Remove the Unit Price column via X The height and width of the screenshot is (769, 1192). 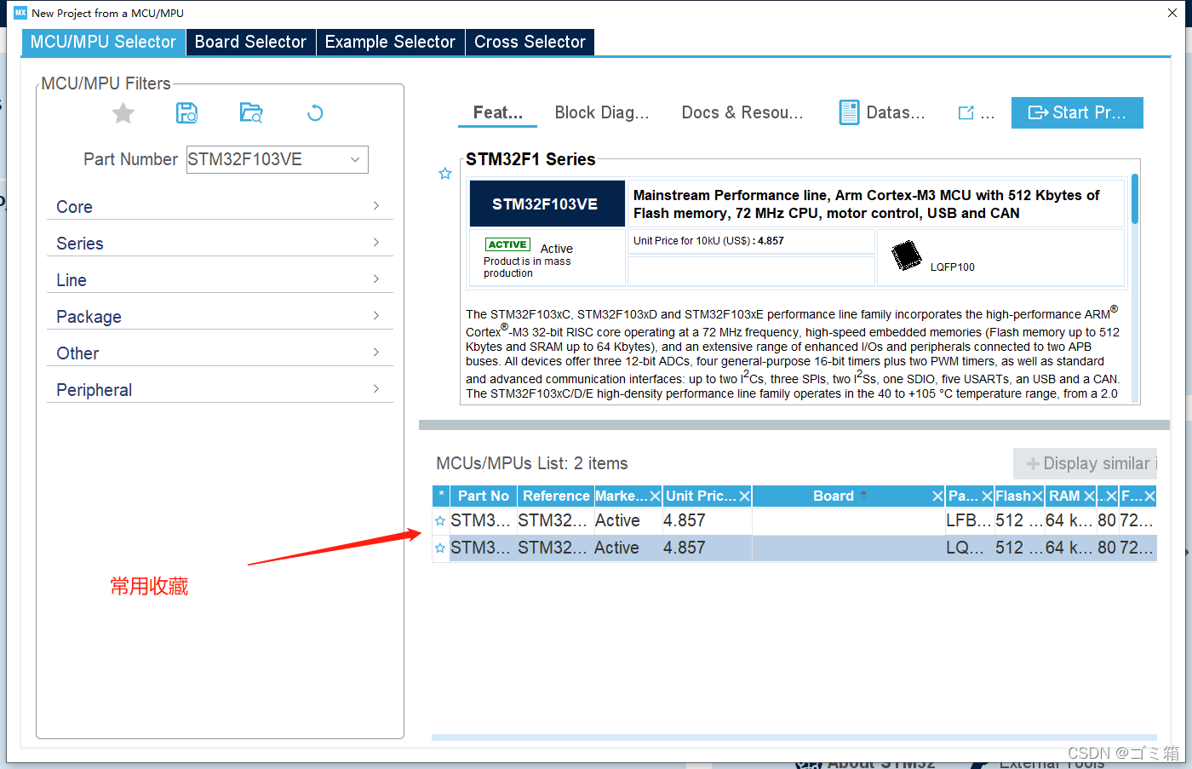pyautogui.click(x=744, y=496)
